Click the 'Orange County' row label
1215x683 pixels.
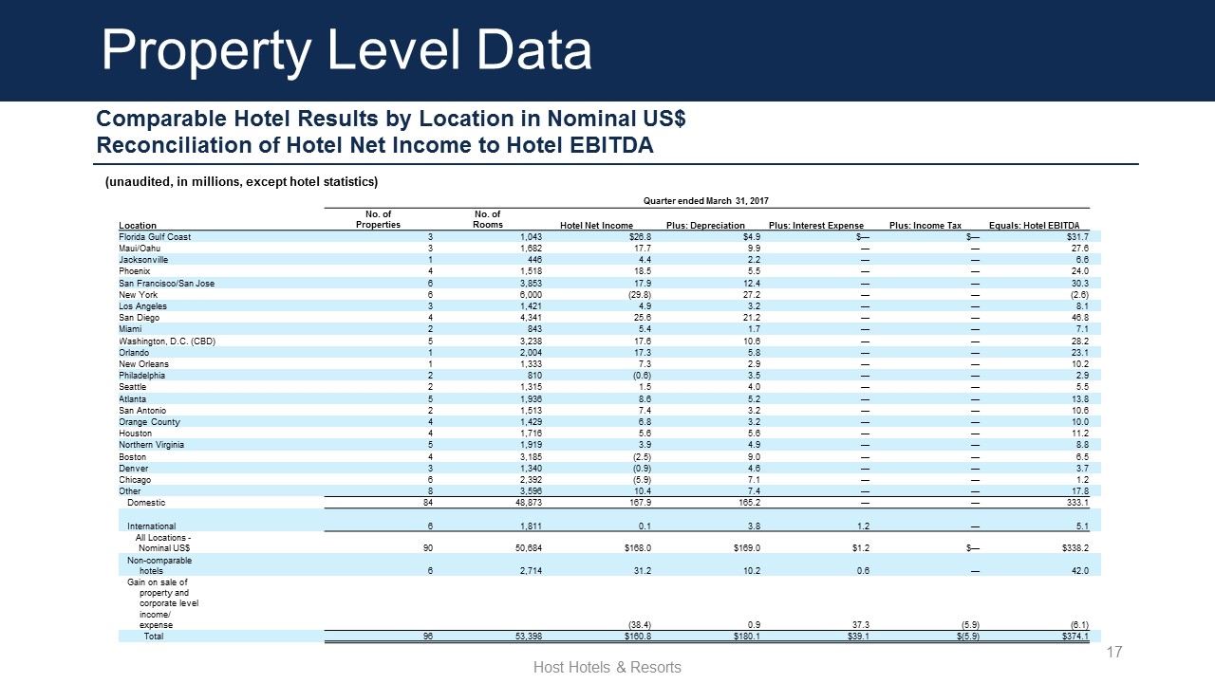[x=148, y=422]
